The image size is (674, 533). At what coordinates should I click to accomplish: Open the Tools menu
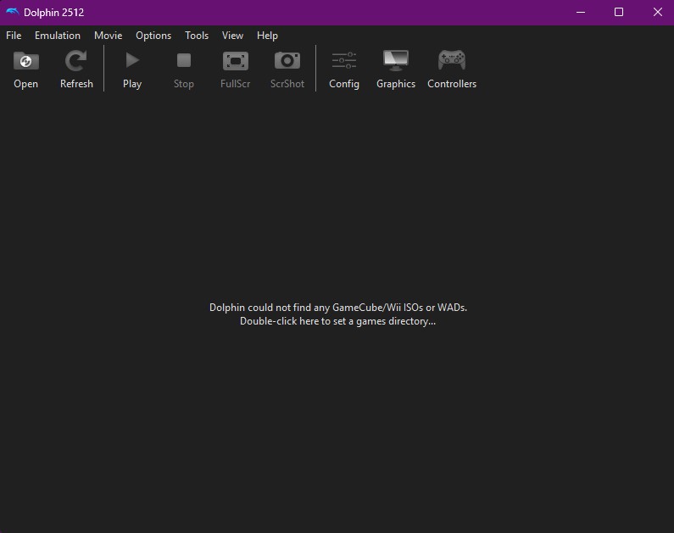197,36
